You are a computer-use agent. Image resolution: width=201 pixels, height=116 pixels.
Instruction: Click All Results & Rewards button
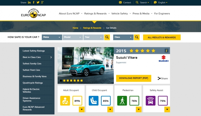pyautogui.click(x=162, y=37)
